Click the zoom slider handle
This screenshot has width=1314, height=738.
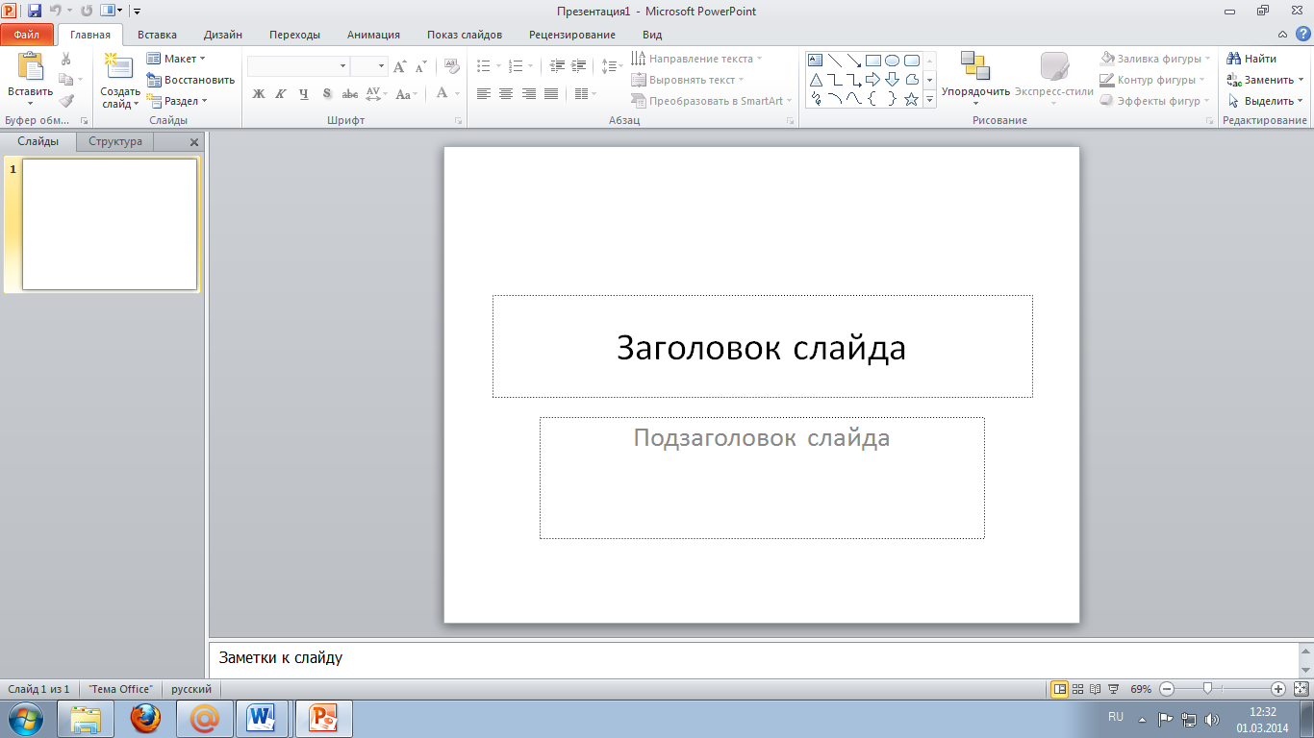pos(1207,689)
